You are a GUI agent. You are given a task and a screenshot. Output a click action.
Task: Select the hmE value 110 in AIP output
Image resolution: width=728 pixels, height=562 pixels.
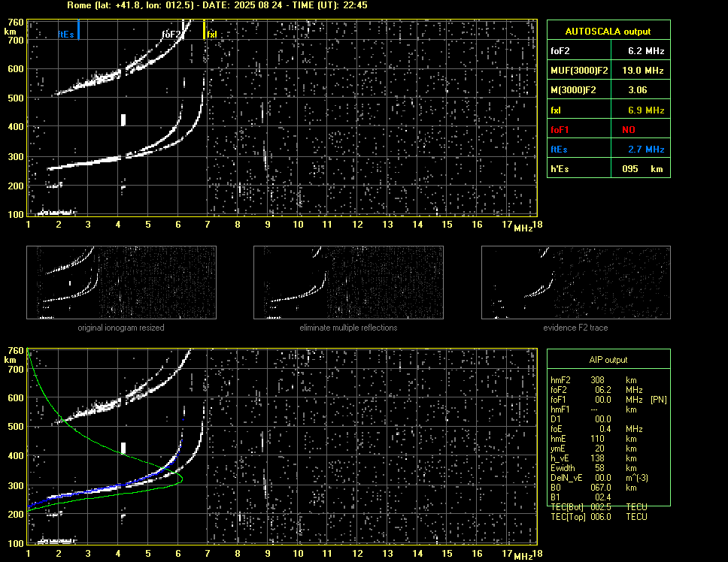pos(597,439)
